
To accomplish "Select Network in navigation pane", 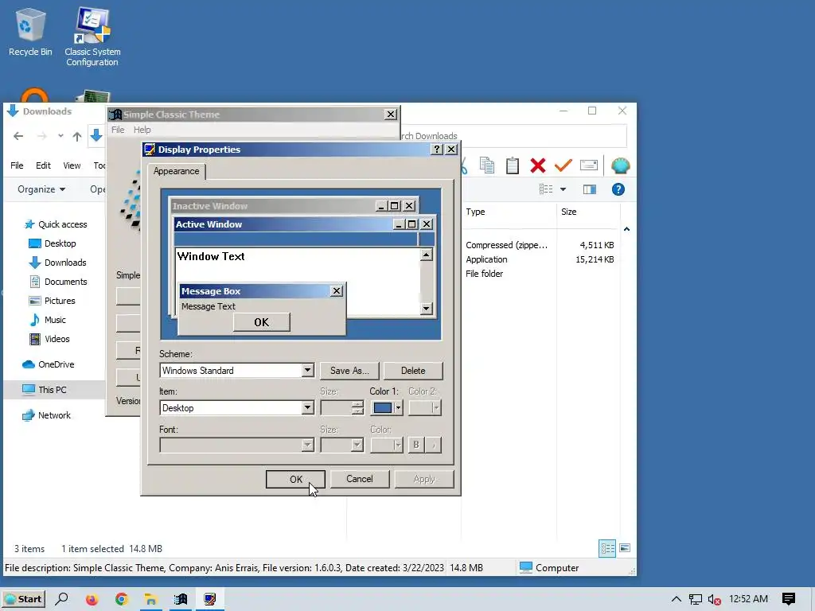I will 46,415.
